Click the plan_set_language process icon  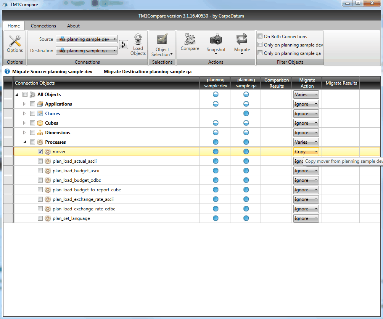[48, 218]
